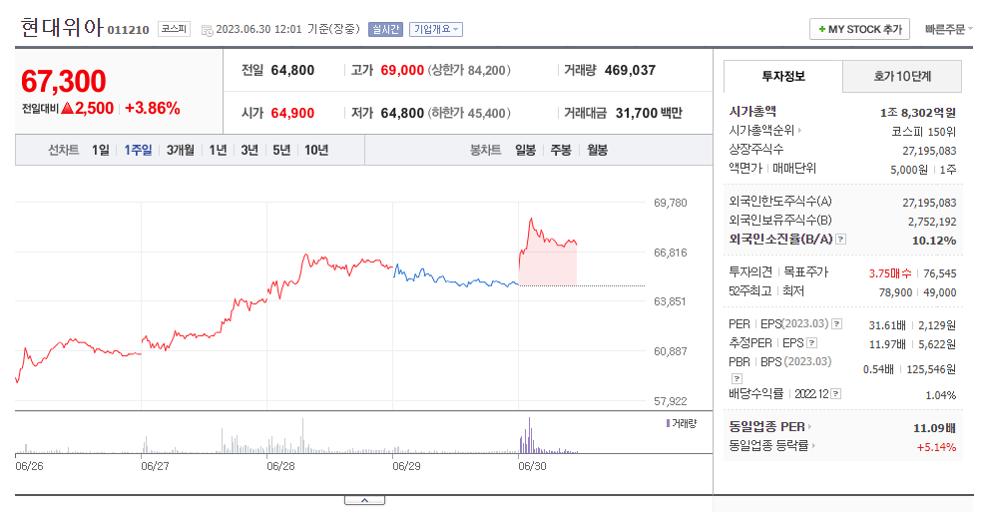Click the MY STOCK 추가 button
988x512 pixels.
pyautogui.click(x=859, y=29)
